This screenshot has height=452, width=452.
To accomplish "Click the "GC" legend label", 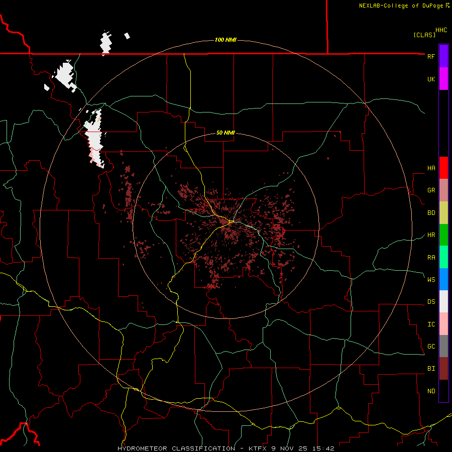I will [x=431, y=347].
